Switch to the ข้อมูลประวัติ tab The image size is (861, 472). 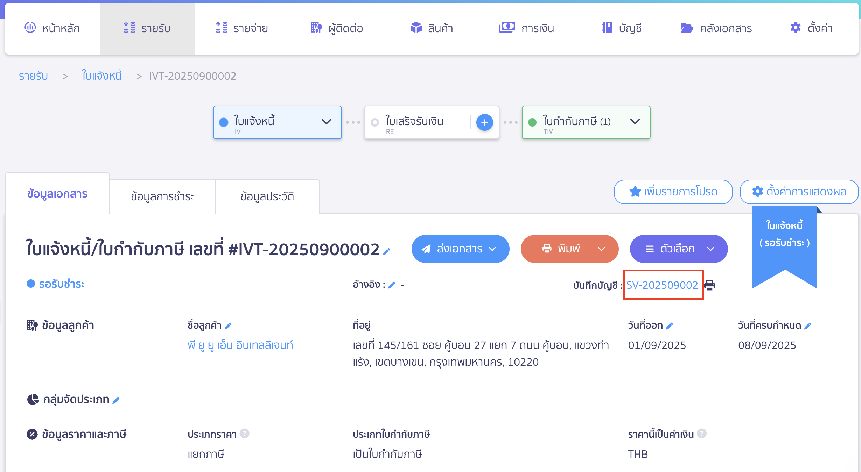pyautogui.click(x=267, y=196)
